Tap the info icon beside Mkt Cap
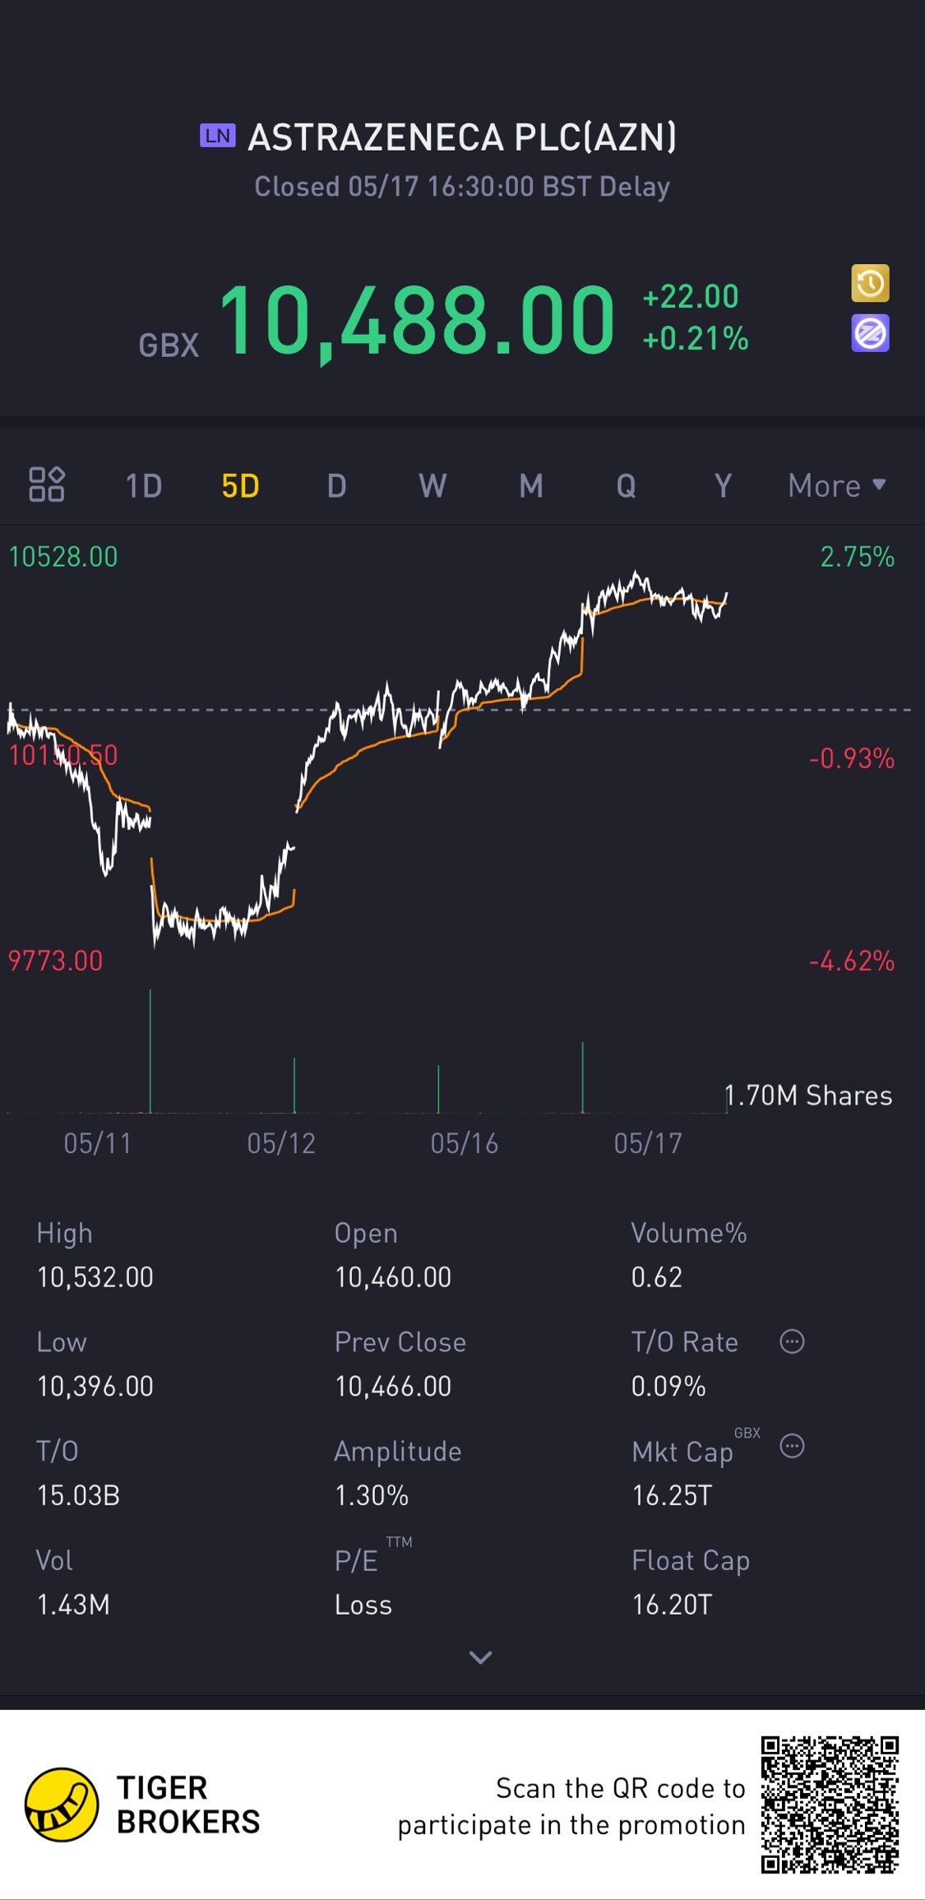Screen dimensions: 925x1900 pos(792,1446)
